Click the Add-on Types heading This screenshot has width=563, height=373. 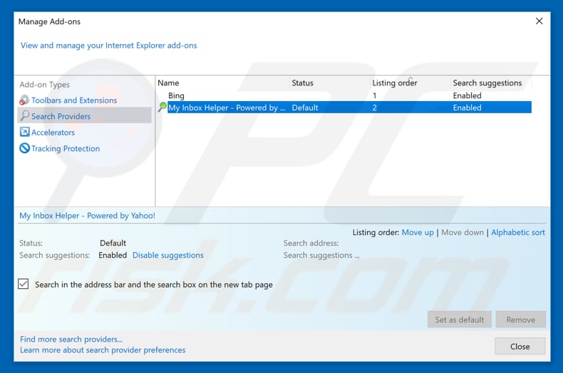click(44, 85)
